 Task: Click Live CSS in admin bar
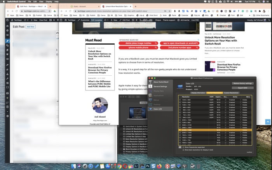[x=195, y=20]
